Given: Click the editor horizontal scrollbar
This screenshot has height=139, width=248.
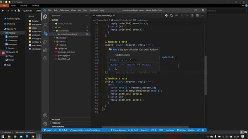Looking at the screenshot, I should pos(145,127).
